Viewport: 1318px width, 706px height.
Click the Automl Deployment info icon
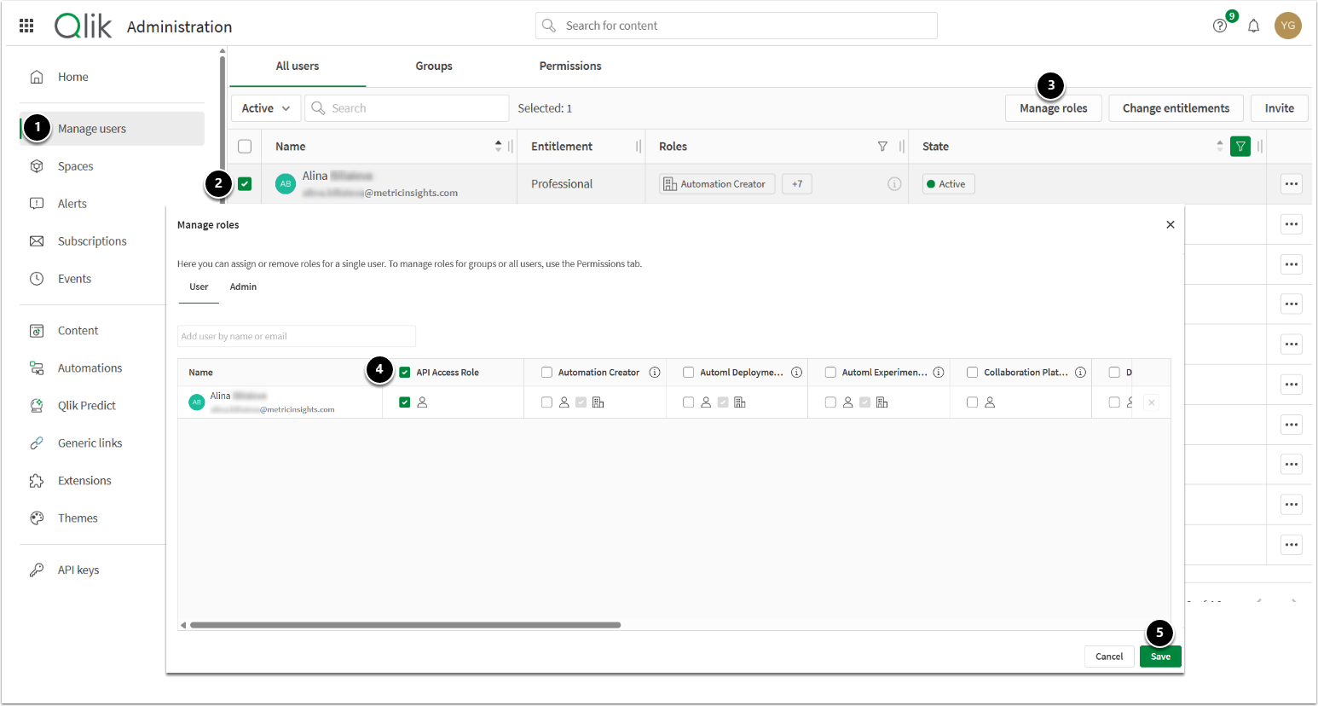[796, 373]
